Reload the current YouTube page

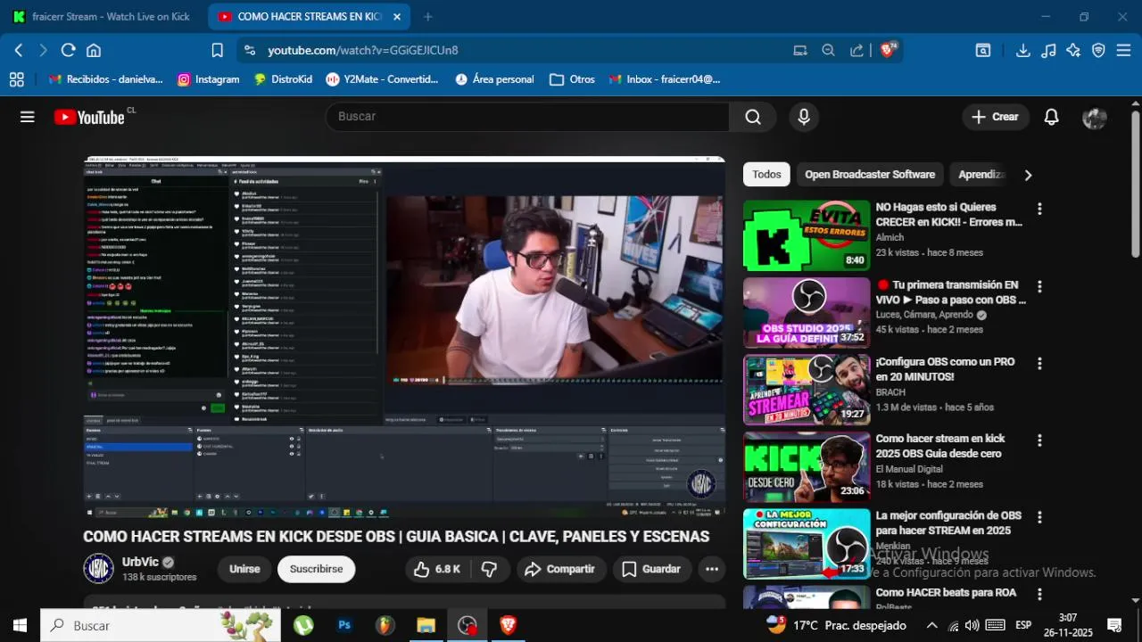coord(68,51)
